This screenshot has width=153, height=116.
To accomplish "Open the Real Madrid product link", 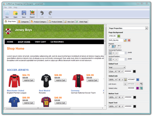I will (x=44, y=91).
